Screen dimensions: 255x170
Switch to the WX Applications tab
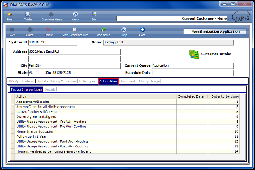(22, 81)
